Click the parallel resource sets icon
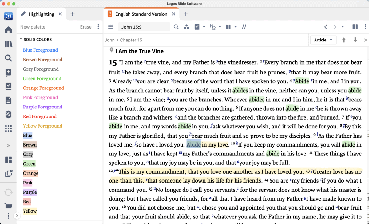Viewport: 369px width, 224px height. pos(186,27)
